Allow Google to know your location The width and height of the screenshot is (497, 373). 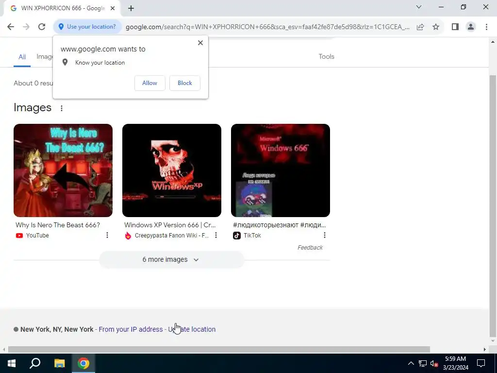click(x=149, y=83)
